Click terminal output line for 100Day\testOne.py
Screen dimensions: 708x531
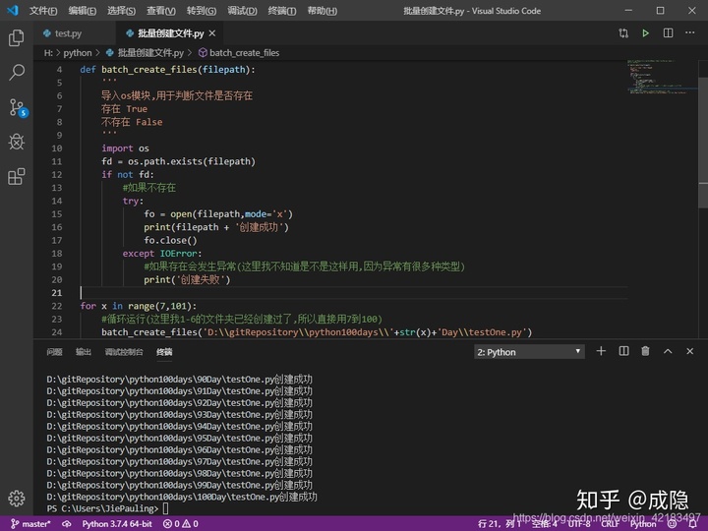tap(182, 497)
